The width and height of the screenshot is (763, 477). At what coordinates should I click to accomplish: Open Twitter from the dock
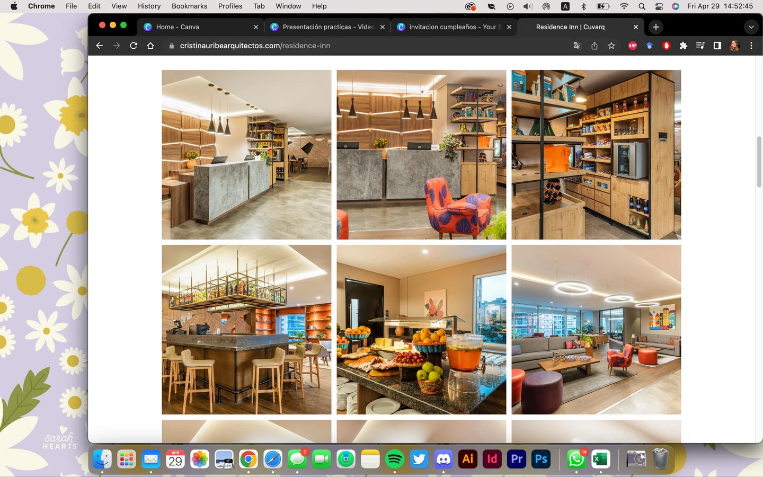point(419,459)
